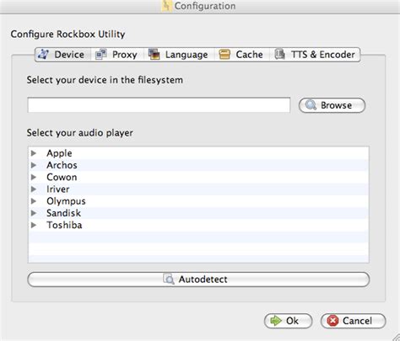Expand the Sandisk player group
Image resolution: width=400 pixels, height=341 pixels.
tap(34, 213)
